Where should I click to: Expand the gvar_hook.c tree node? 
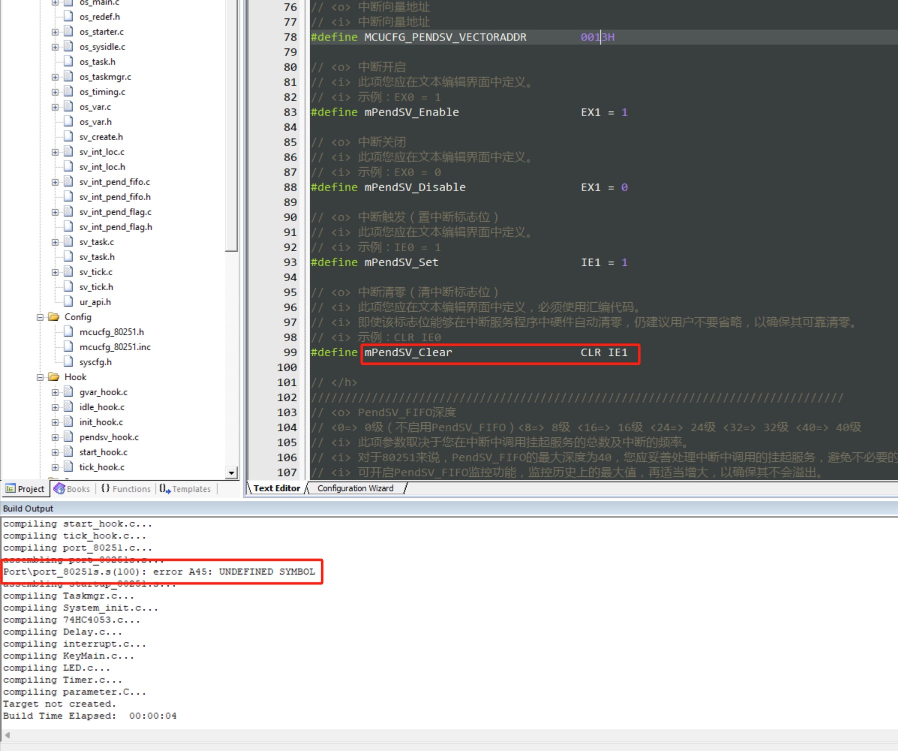(55, 392)
